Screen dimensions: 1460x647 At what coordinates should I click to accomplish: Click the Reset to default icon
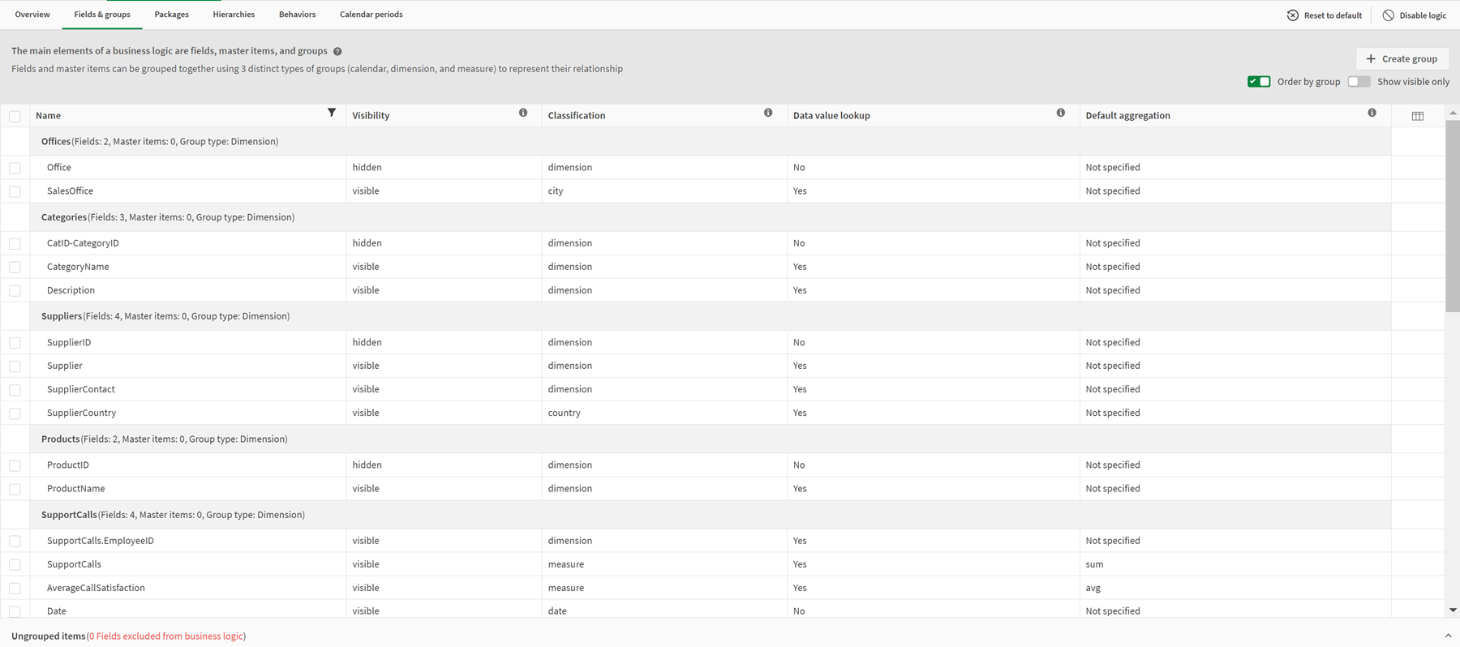click(x=1293, y=15)
